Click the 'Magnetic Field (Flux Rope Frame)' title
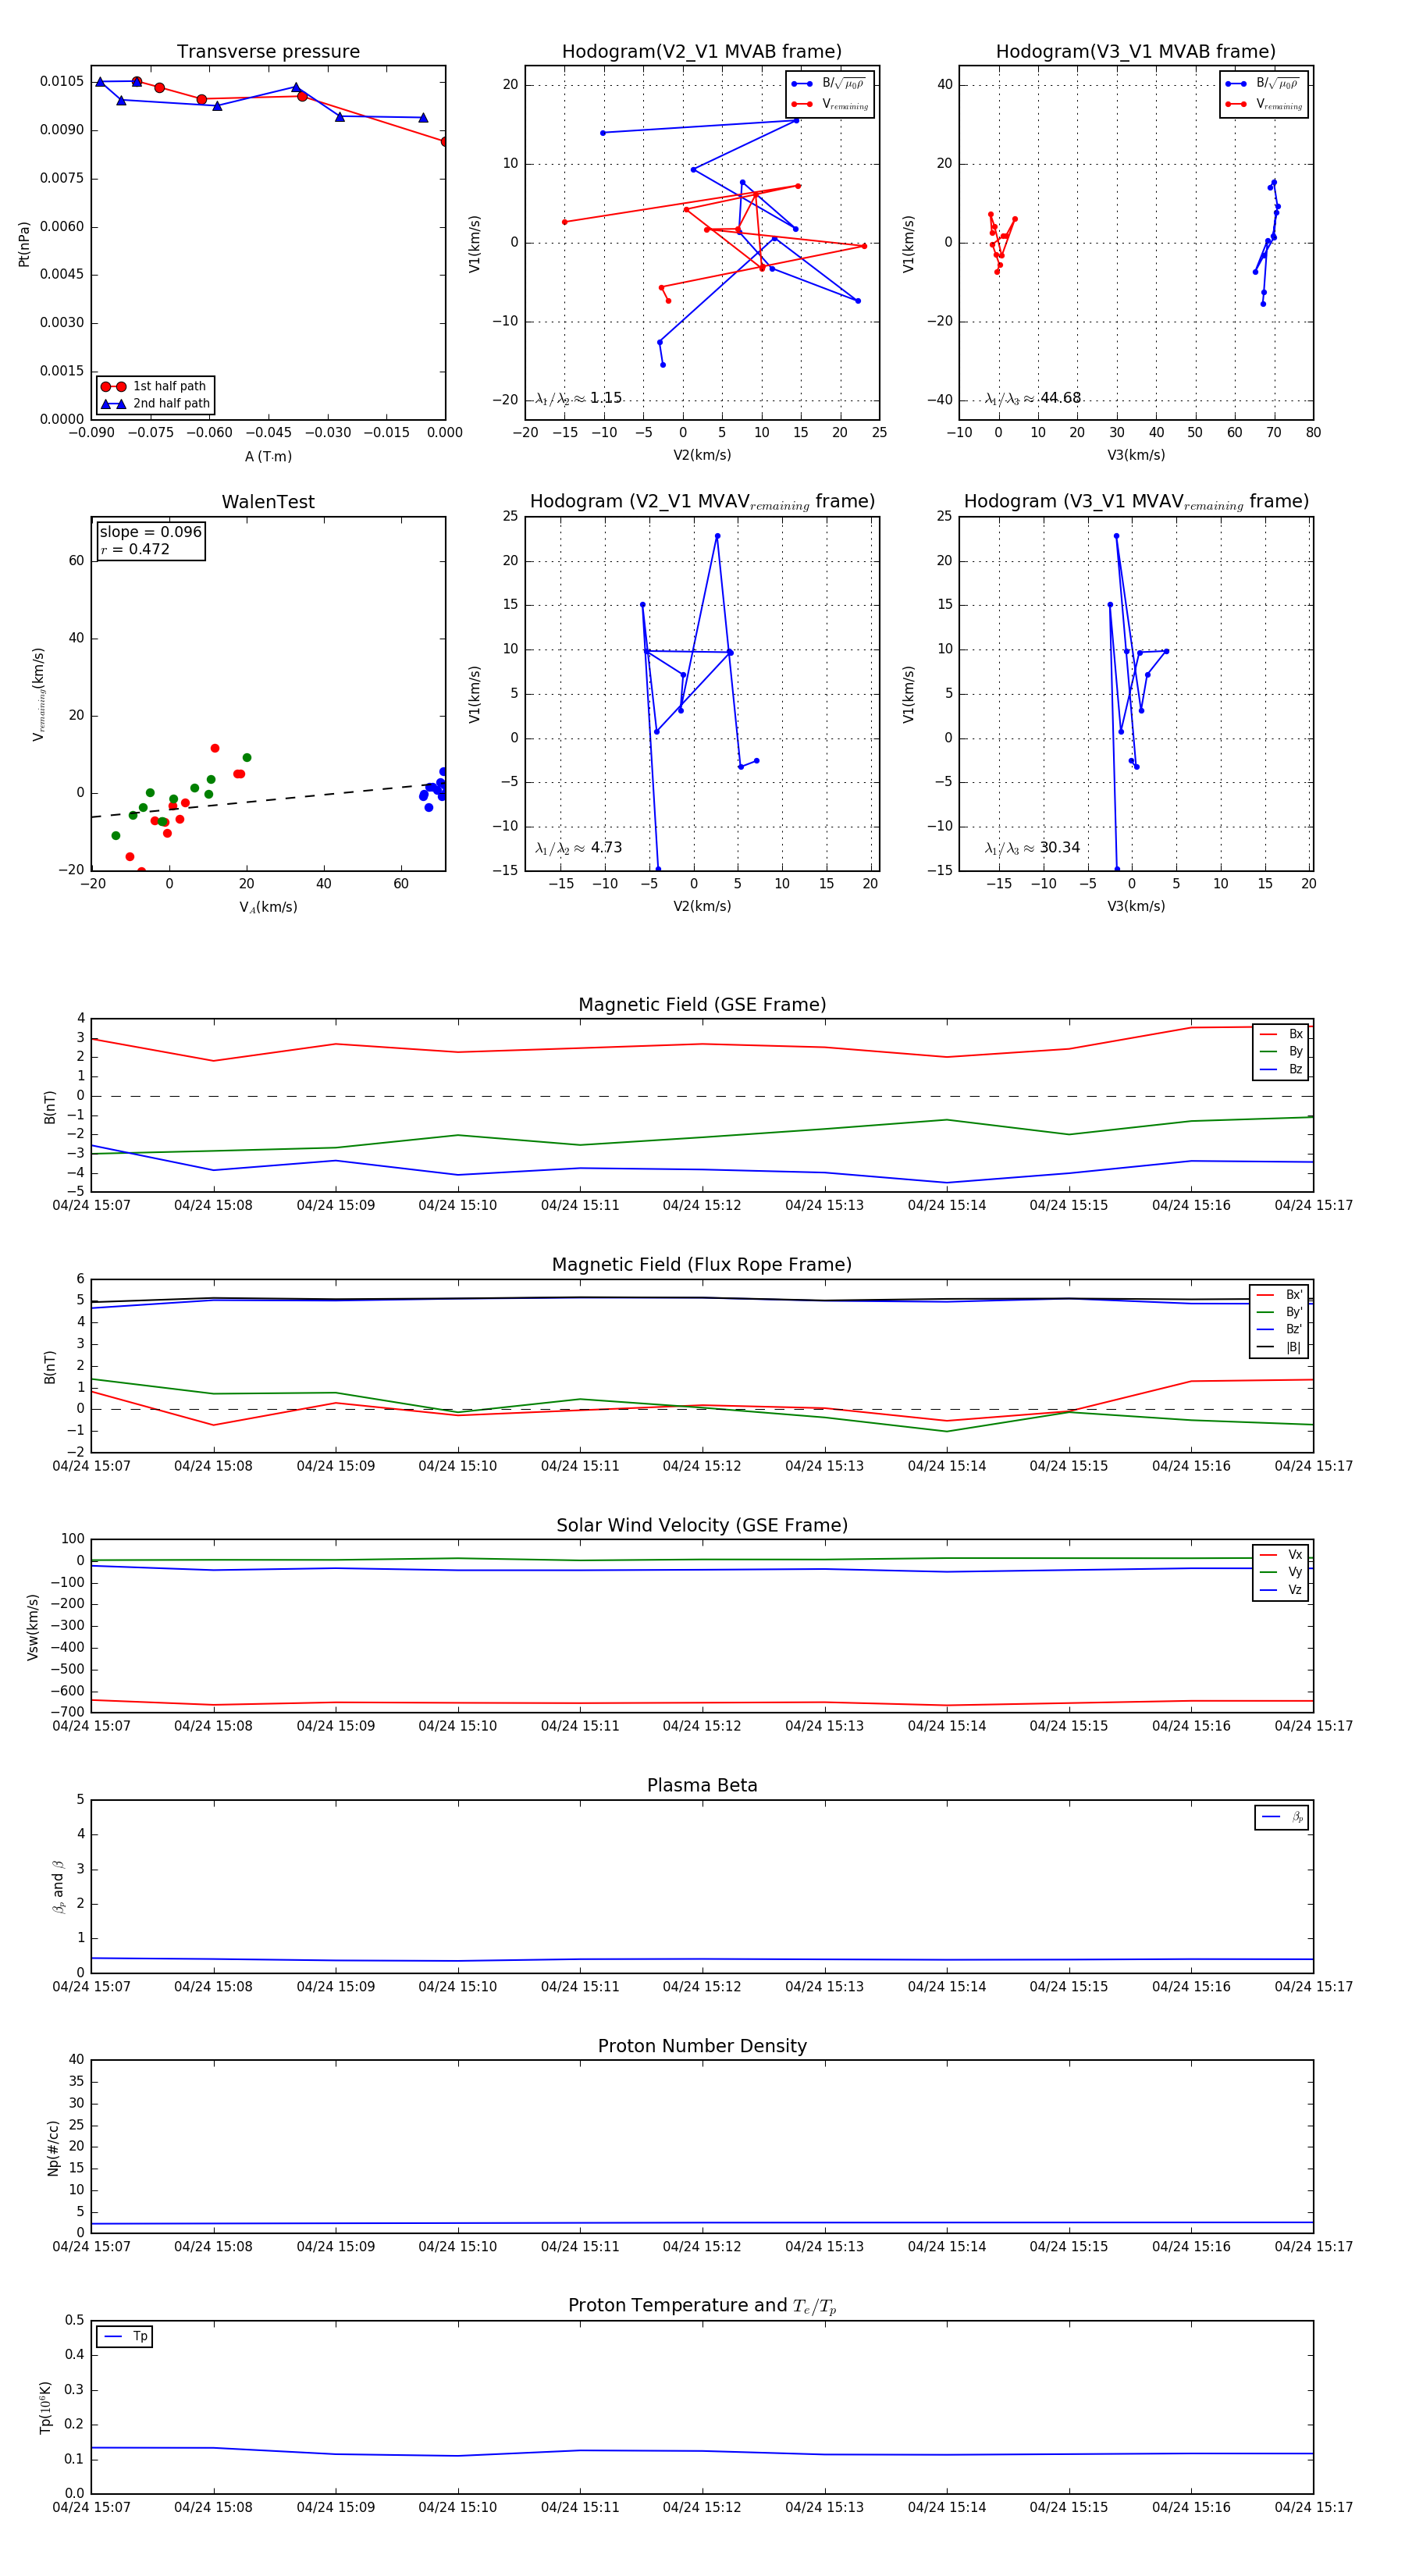The image size is (1405, 2576). point(702,1264)
